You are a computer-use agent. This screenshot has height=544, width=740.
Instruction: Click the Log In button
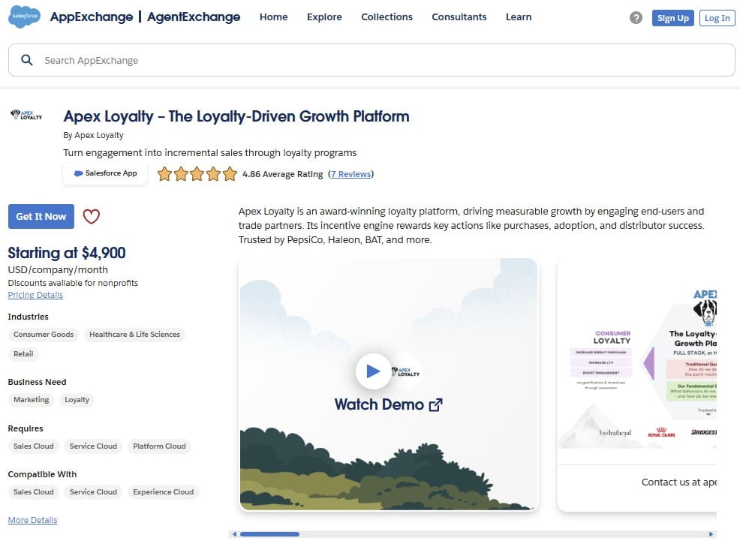pyautogui.click(x=717, y=18)
